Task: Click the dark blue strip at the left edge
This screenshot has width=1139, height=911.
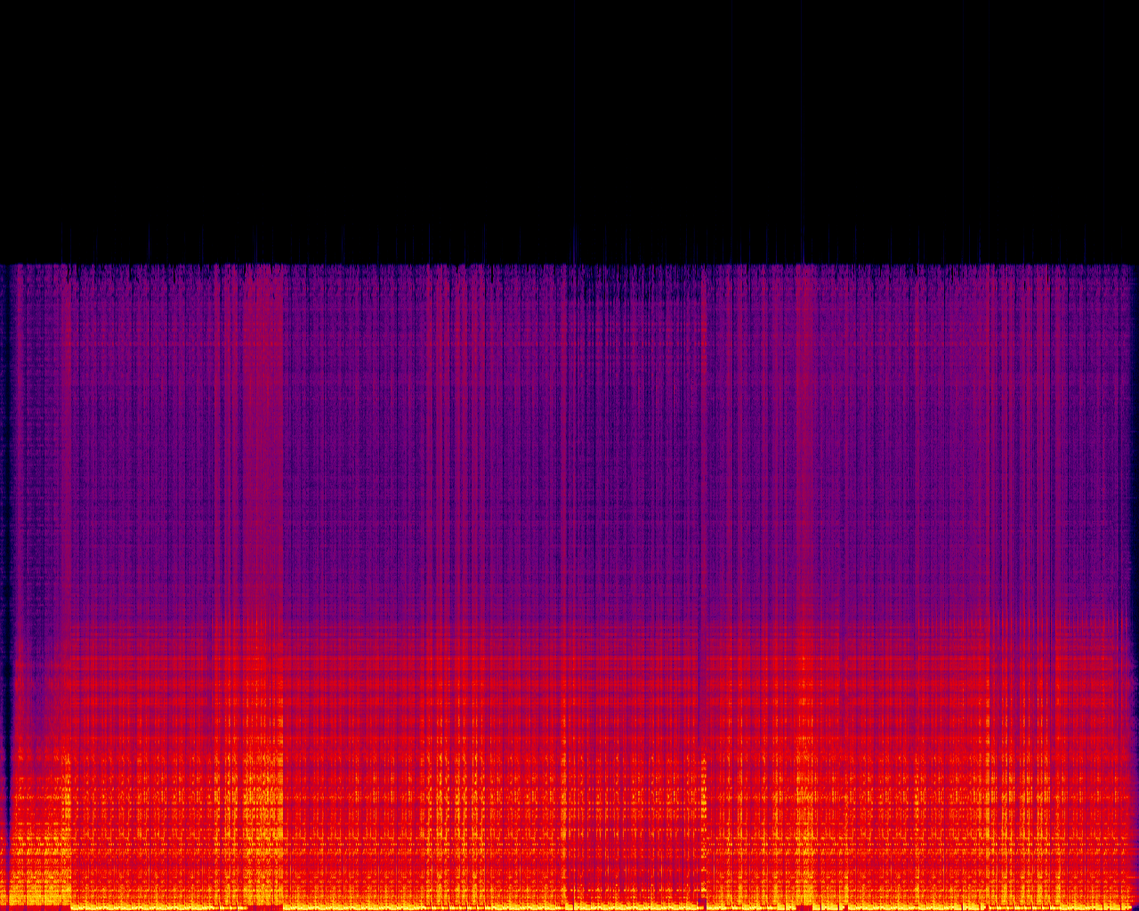Action: (x=4, y=534)
